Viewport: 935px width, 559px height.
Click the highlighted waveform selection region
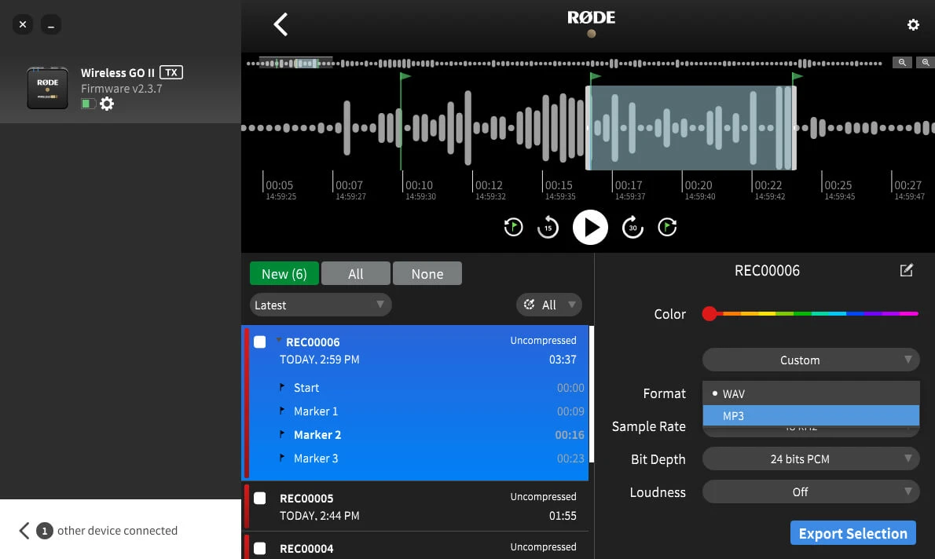tap(691, 127)
